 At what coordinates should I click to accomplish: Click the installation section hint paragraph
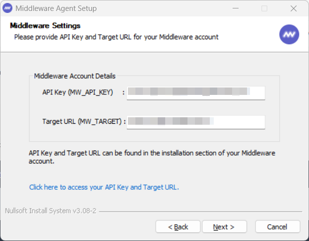[x=152, y=157]
